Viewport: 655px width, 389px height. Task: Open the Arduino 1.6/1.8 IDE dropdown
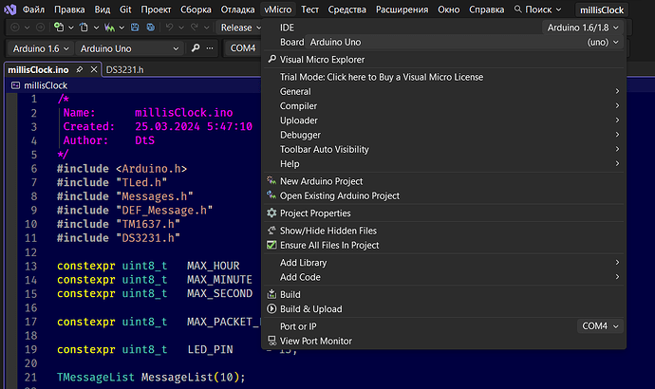[x=583, y=28]
